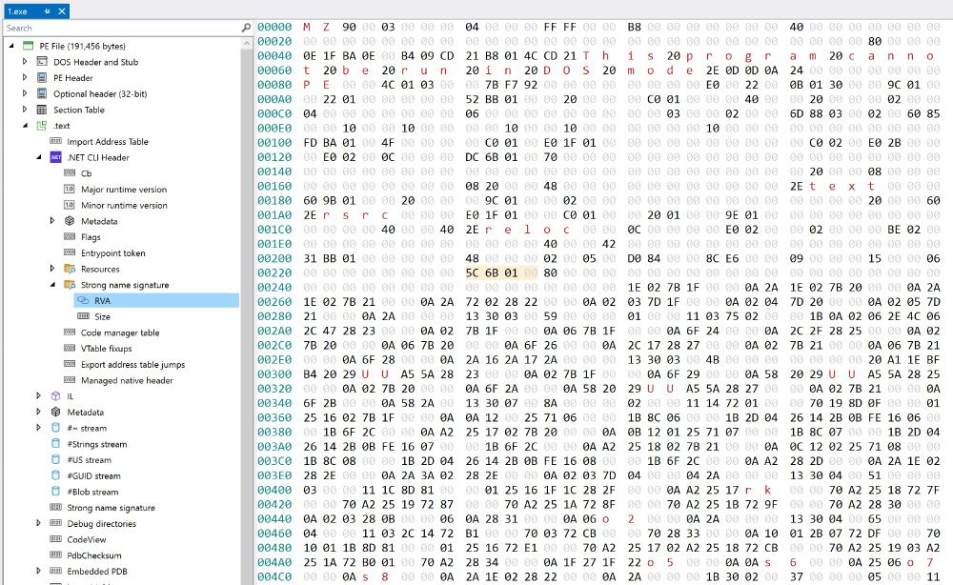Expand the #~ stream node
The image size is (953, 585).
point(39,428)
